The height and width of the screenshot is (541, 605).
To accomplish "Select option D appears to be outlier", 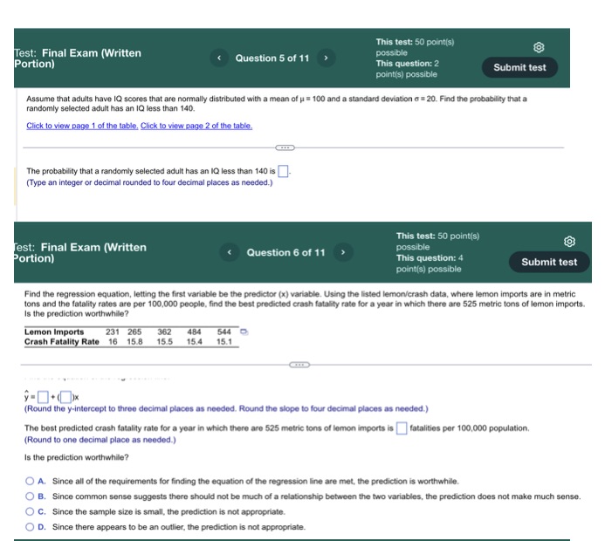I will click(30, 527).
